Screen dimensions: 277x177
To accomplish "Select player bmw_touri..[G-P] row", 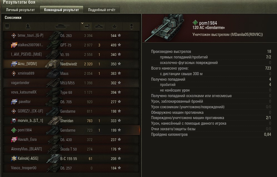I will (71, 36).
